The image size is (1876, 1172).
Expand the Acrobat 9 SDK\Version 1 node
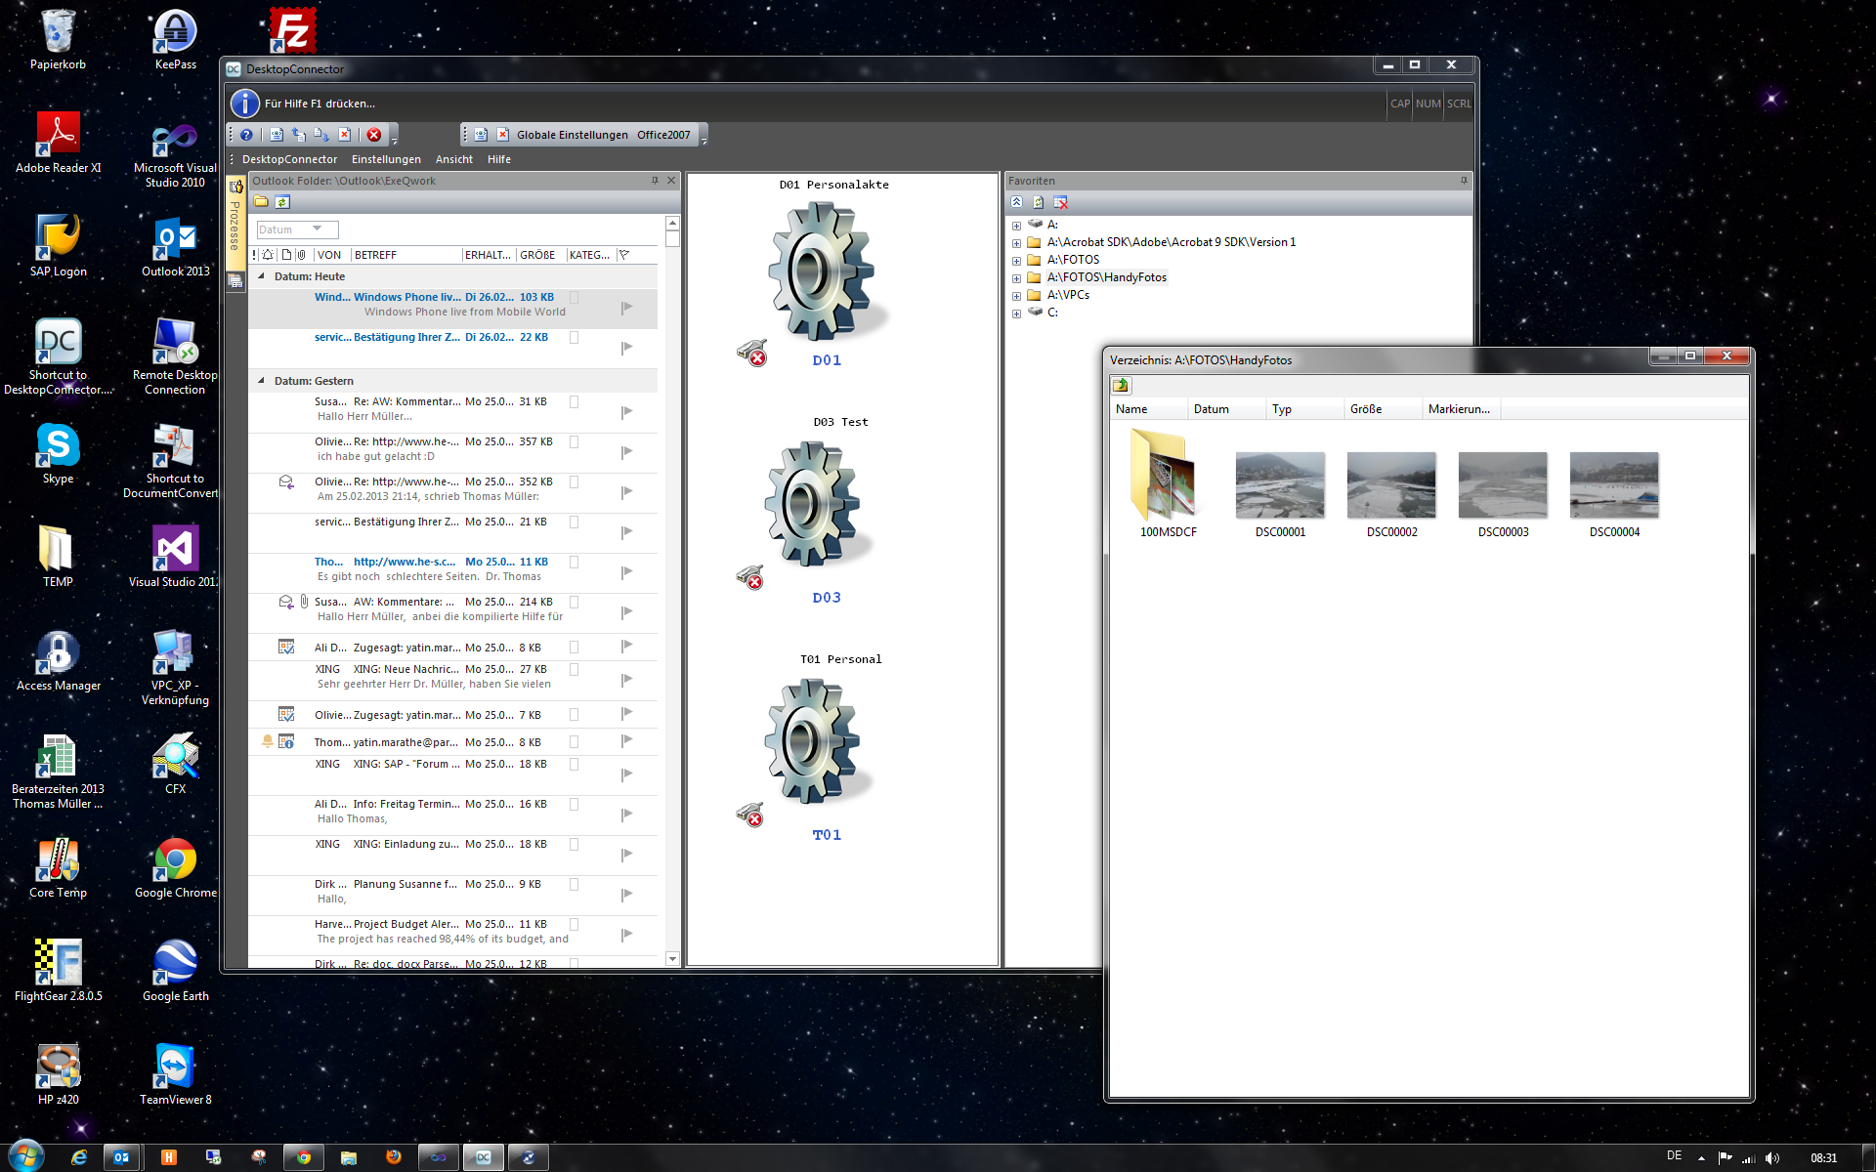(x=1016, y=243)
